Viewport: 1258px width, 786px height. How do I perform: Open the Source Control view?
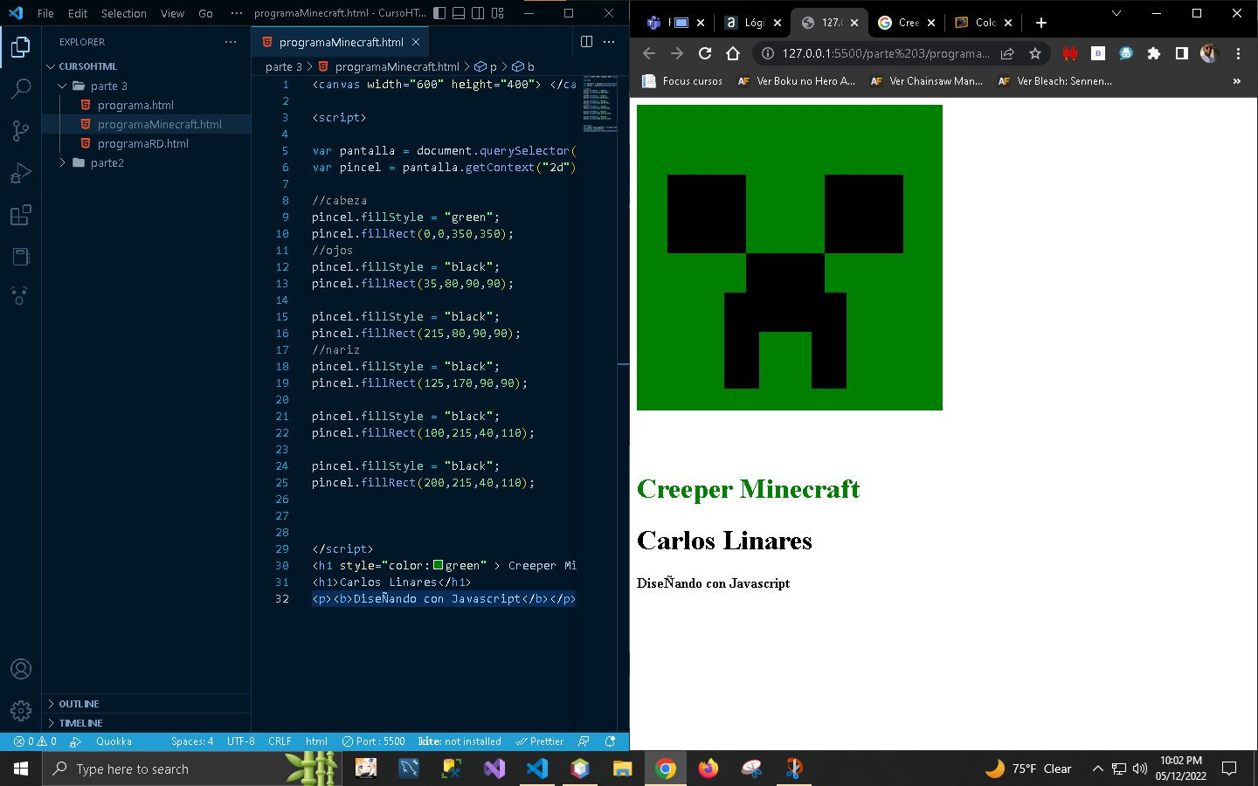(x=21, y=130)
